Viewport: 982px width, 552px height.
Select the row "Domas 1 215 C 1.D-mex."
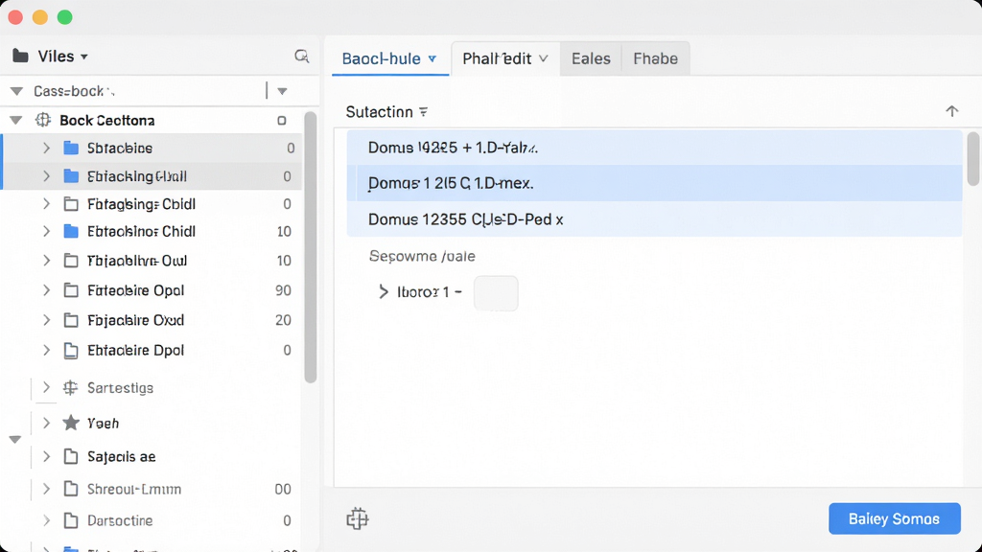[x=654, y=183]
